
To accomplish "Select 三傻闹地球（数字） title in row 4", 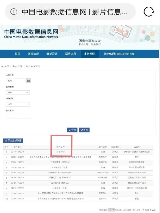I will (x=60, y=167).
